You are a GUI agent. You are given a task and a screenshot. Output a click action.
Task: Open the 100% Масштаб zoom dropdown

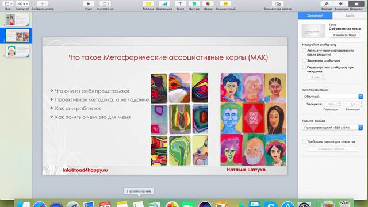click(22, 4)
